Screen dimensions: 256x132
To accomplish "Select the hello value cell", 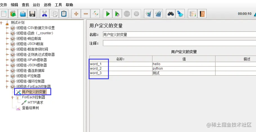I will (184, 64).
